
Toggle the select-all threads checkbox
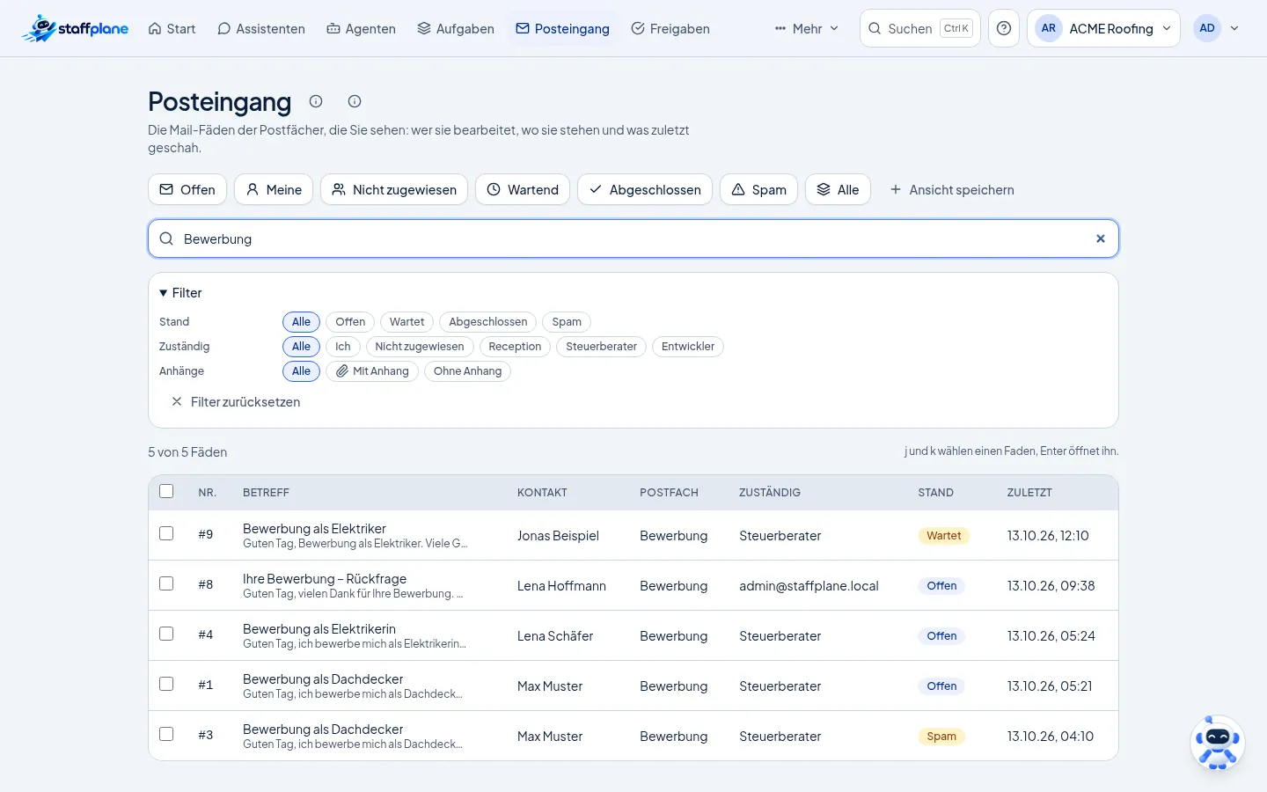[166, 491]
